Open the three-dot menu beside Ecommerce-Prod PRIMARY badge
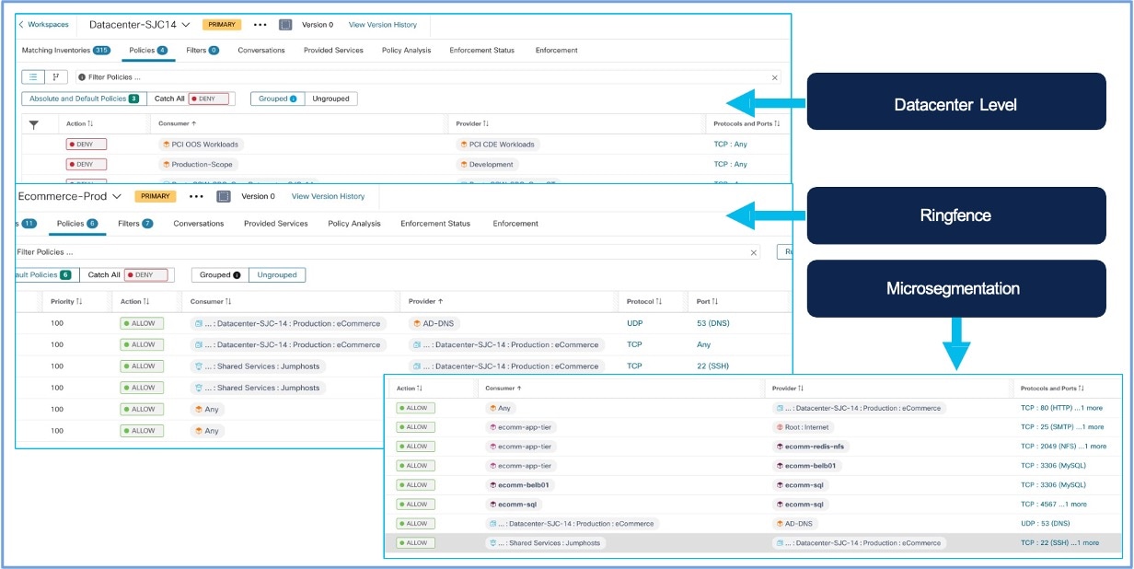The image size is (1134, 569). click(x=196, y=196)
